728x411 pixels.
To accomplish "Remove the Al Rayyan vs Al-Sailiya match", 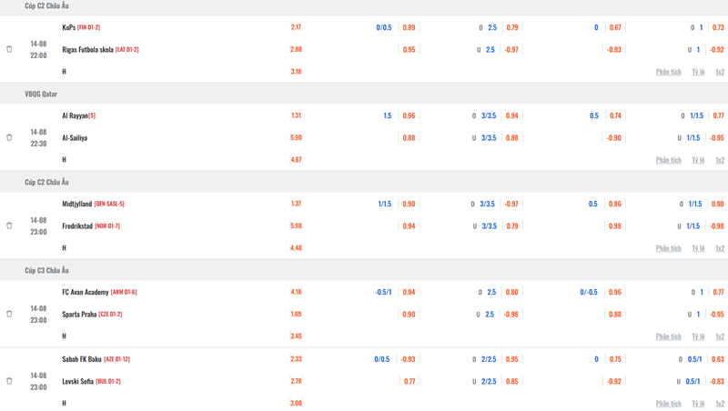I will point(9,137).
